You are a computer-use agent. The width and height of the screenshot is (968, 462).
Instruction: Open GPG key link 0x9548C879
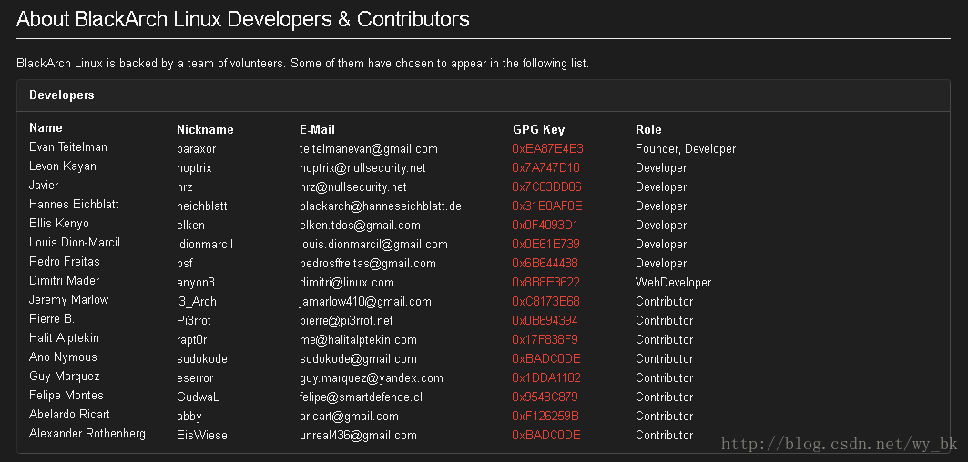pyautogui.click(x=545, y=397)
